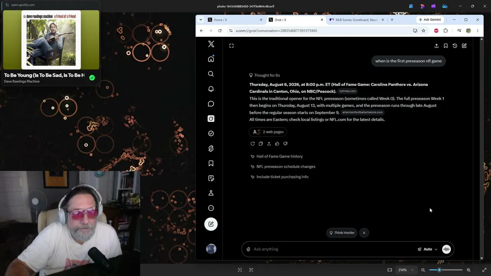
Task: Copy the Grok answer text
Action: (261, 144)
